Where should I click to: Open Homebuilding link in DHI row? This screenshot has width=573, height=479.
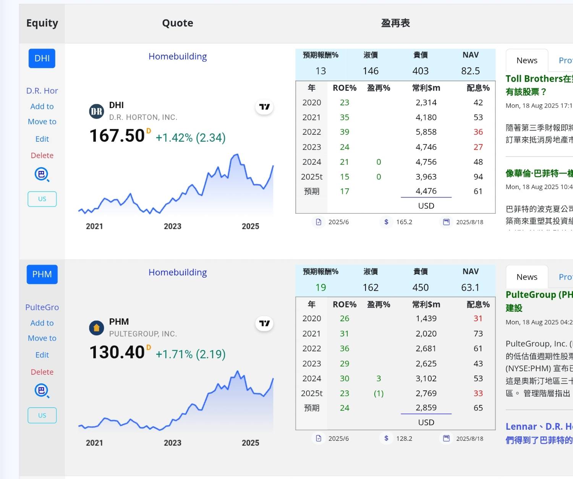coord(178,57)
